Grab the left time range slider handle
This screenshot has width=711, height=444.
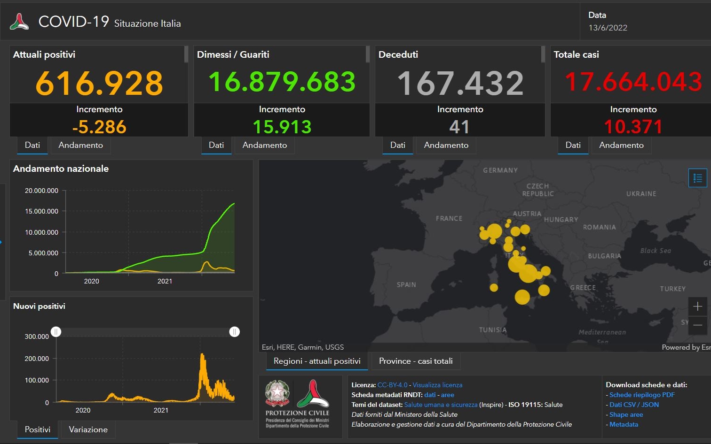(x=56, y=332)
